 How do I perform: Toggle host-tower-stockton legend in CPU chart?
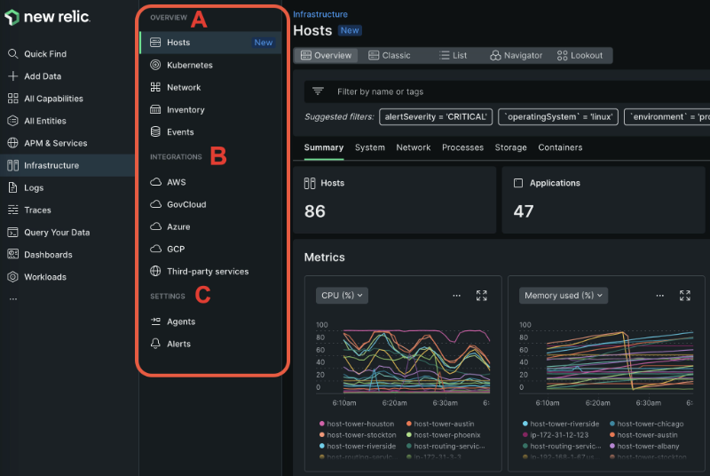358,435
